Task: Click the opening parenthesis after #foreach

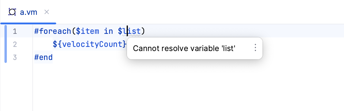Action: [x=73, y=31]
